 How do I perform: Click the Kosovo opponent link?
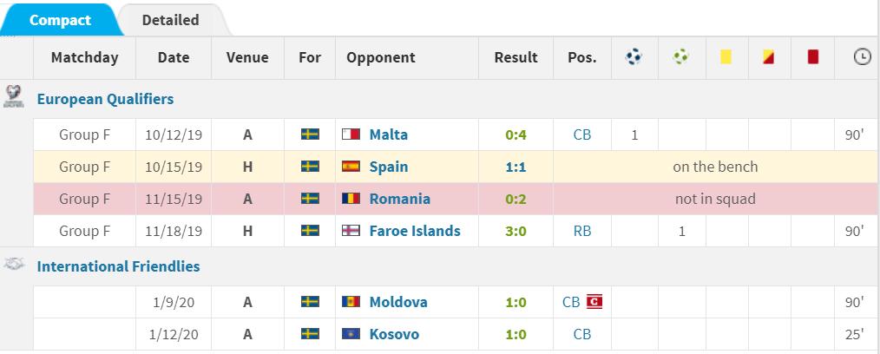coord(394,334)
